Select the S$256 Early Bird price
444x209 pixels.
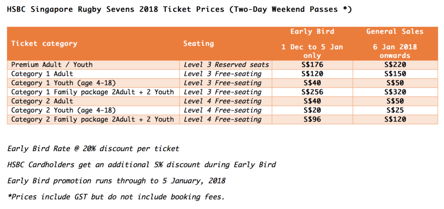(x=312, y=92)
